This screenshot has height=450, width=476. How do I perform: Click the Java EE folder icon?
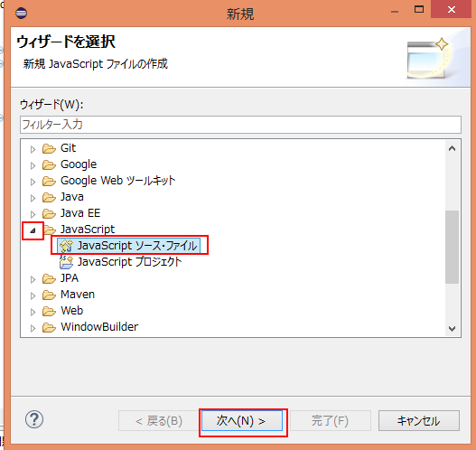point(49,213)
